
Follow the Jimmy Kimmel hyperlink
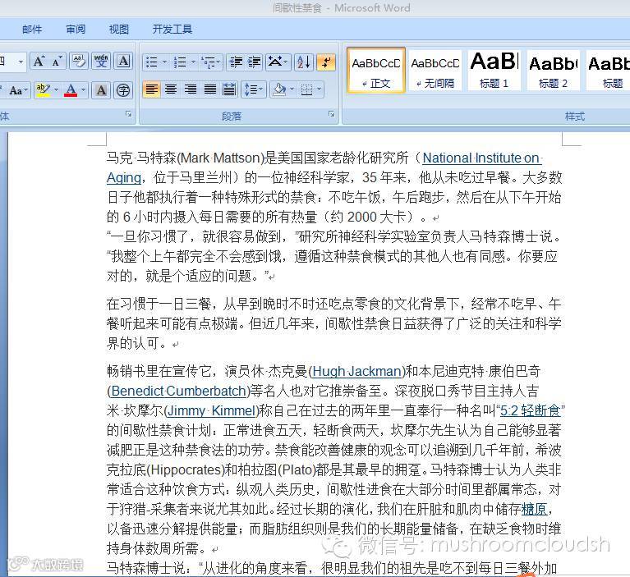click(x=212, y=410)
